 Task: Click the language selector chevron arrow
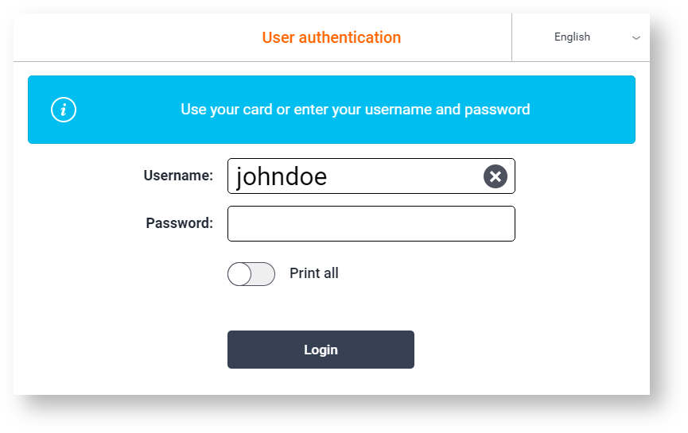636,38
